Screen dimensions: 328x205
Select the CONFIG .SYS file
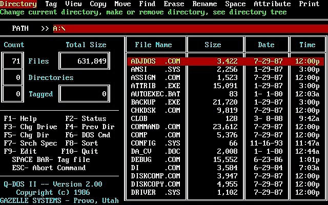pyautogui.click(x=225, y=143)
